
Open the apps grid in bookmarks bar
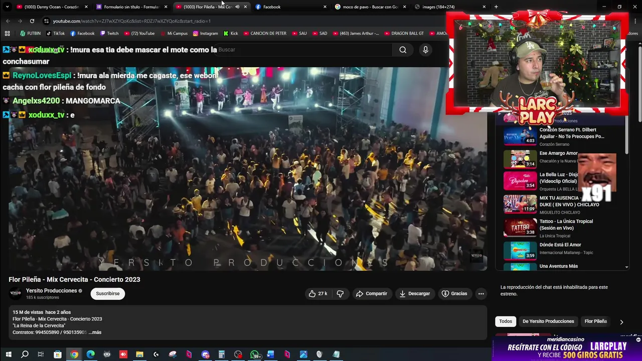click(x=7, y=33)
